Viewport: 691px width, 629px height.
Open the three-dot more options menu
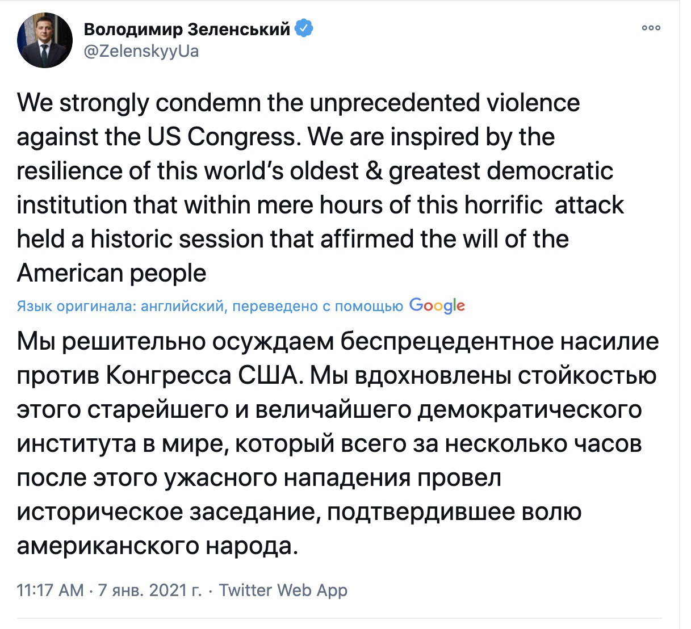click(x=651, y=27)
